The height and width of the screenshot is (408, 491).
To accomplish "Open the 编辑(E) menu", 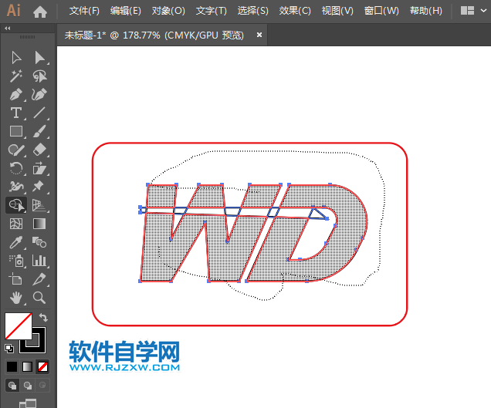I will coord(126,11).
